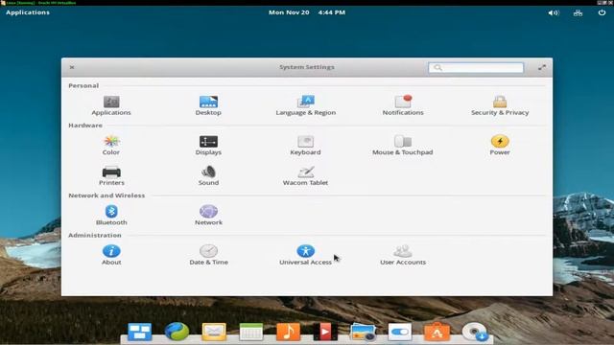Launch the Videos app from the dock
Viewport: 614px width, 345px height.
point(325,332)
